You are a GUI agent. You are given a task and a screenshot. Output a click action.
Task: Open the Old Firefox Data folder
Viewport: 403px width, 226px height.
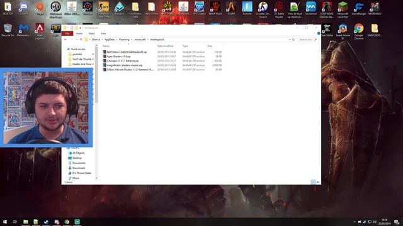(135, 10)
